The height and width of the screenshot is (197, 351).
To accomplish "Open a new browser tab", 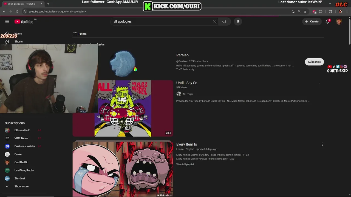I will pos(48,4).
